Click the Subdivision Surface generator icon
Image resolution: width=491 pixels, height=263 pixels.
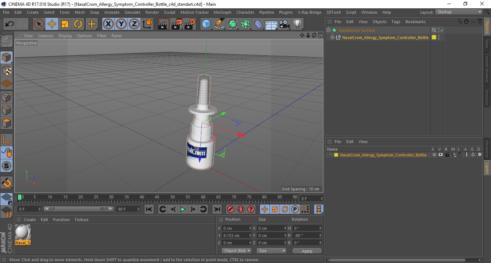[233, 24]
